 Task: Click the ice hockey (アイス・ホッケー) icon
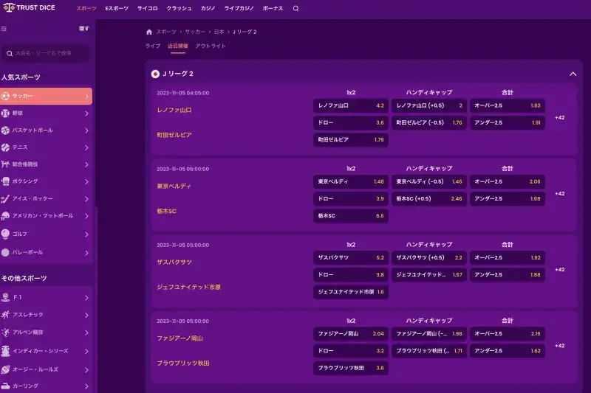click(x=5, y=198)
